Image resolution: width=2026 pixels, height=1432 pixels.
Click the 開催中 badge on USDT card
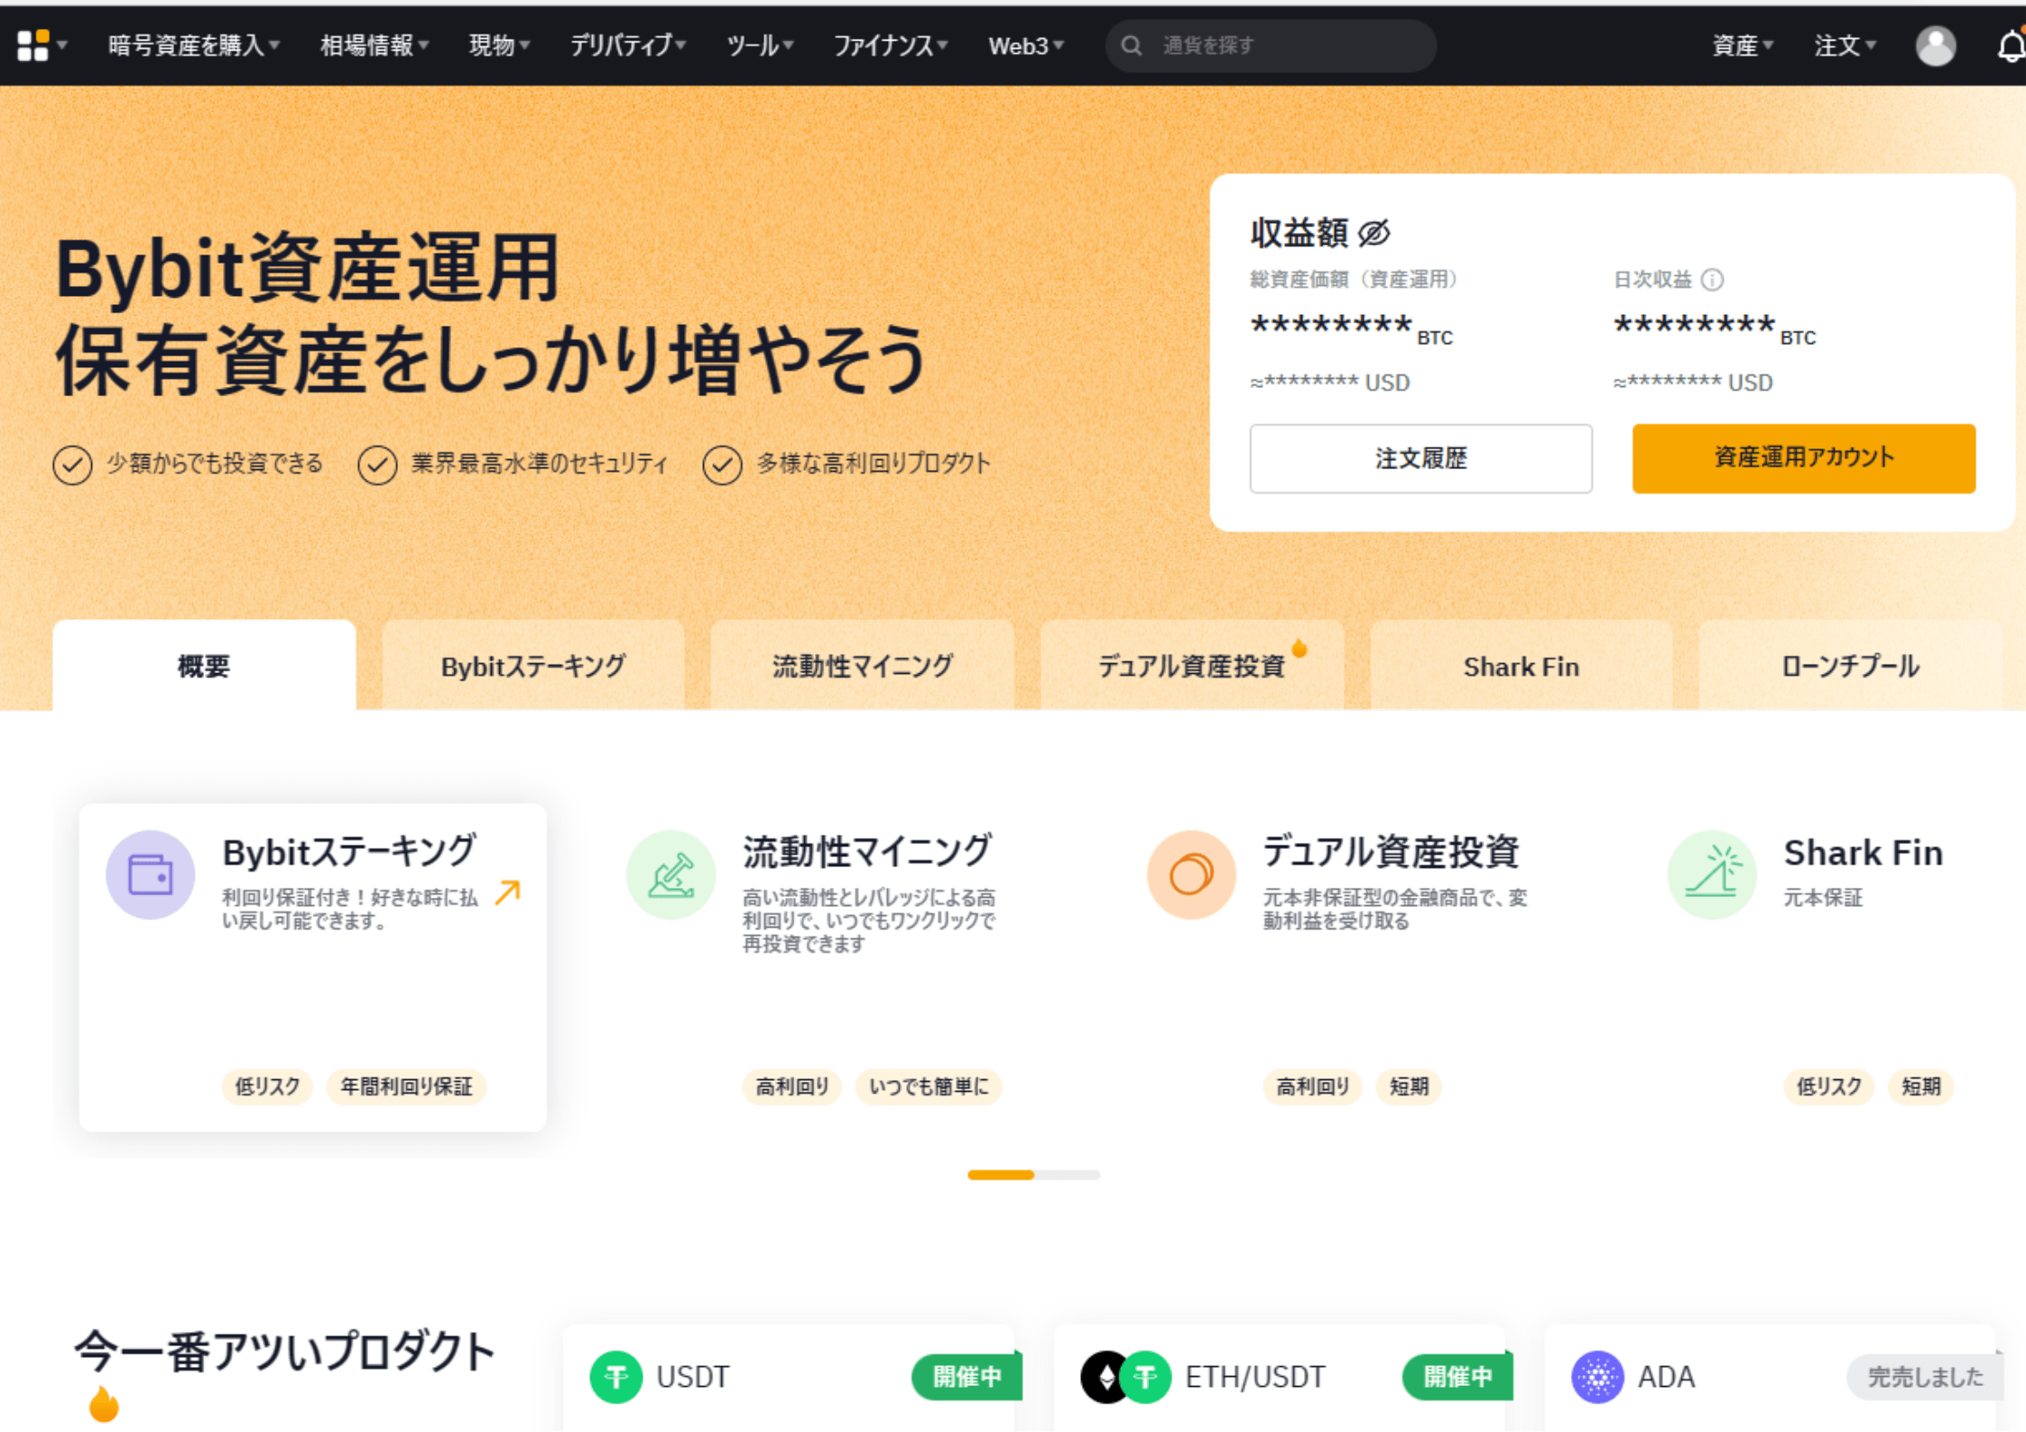[x=967, y=1377]
